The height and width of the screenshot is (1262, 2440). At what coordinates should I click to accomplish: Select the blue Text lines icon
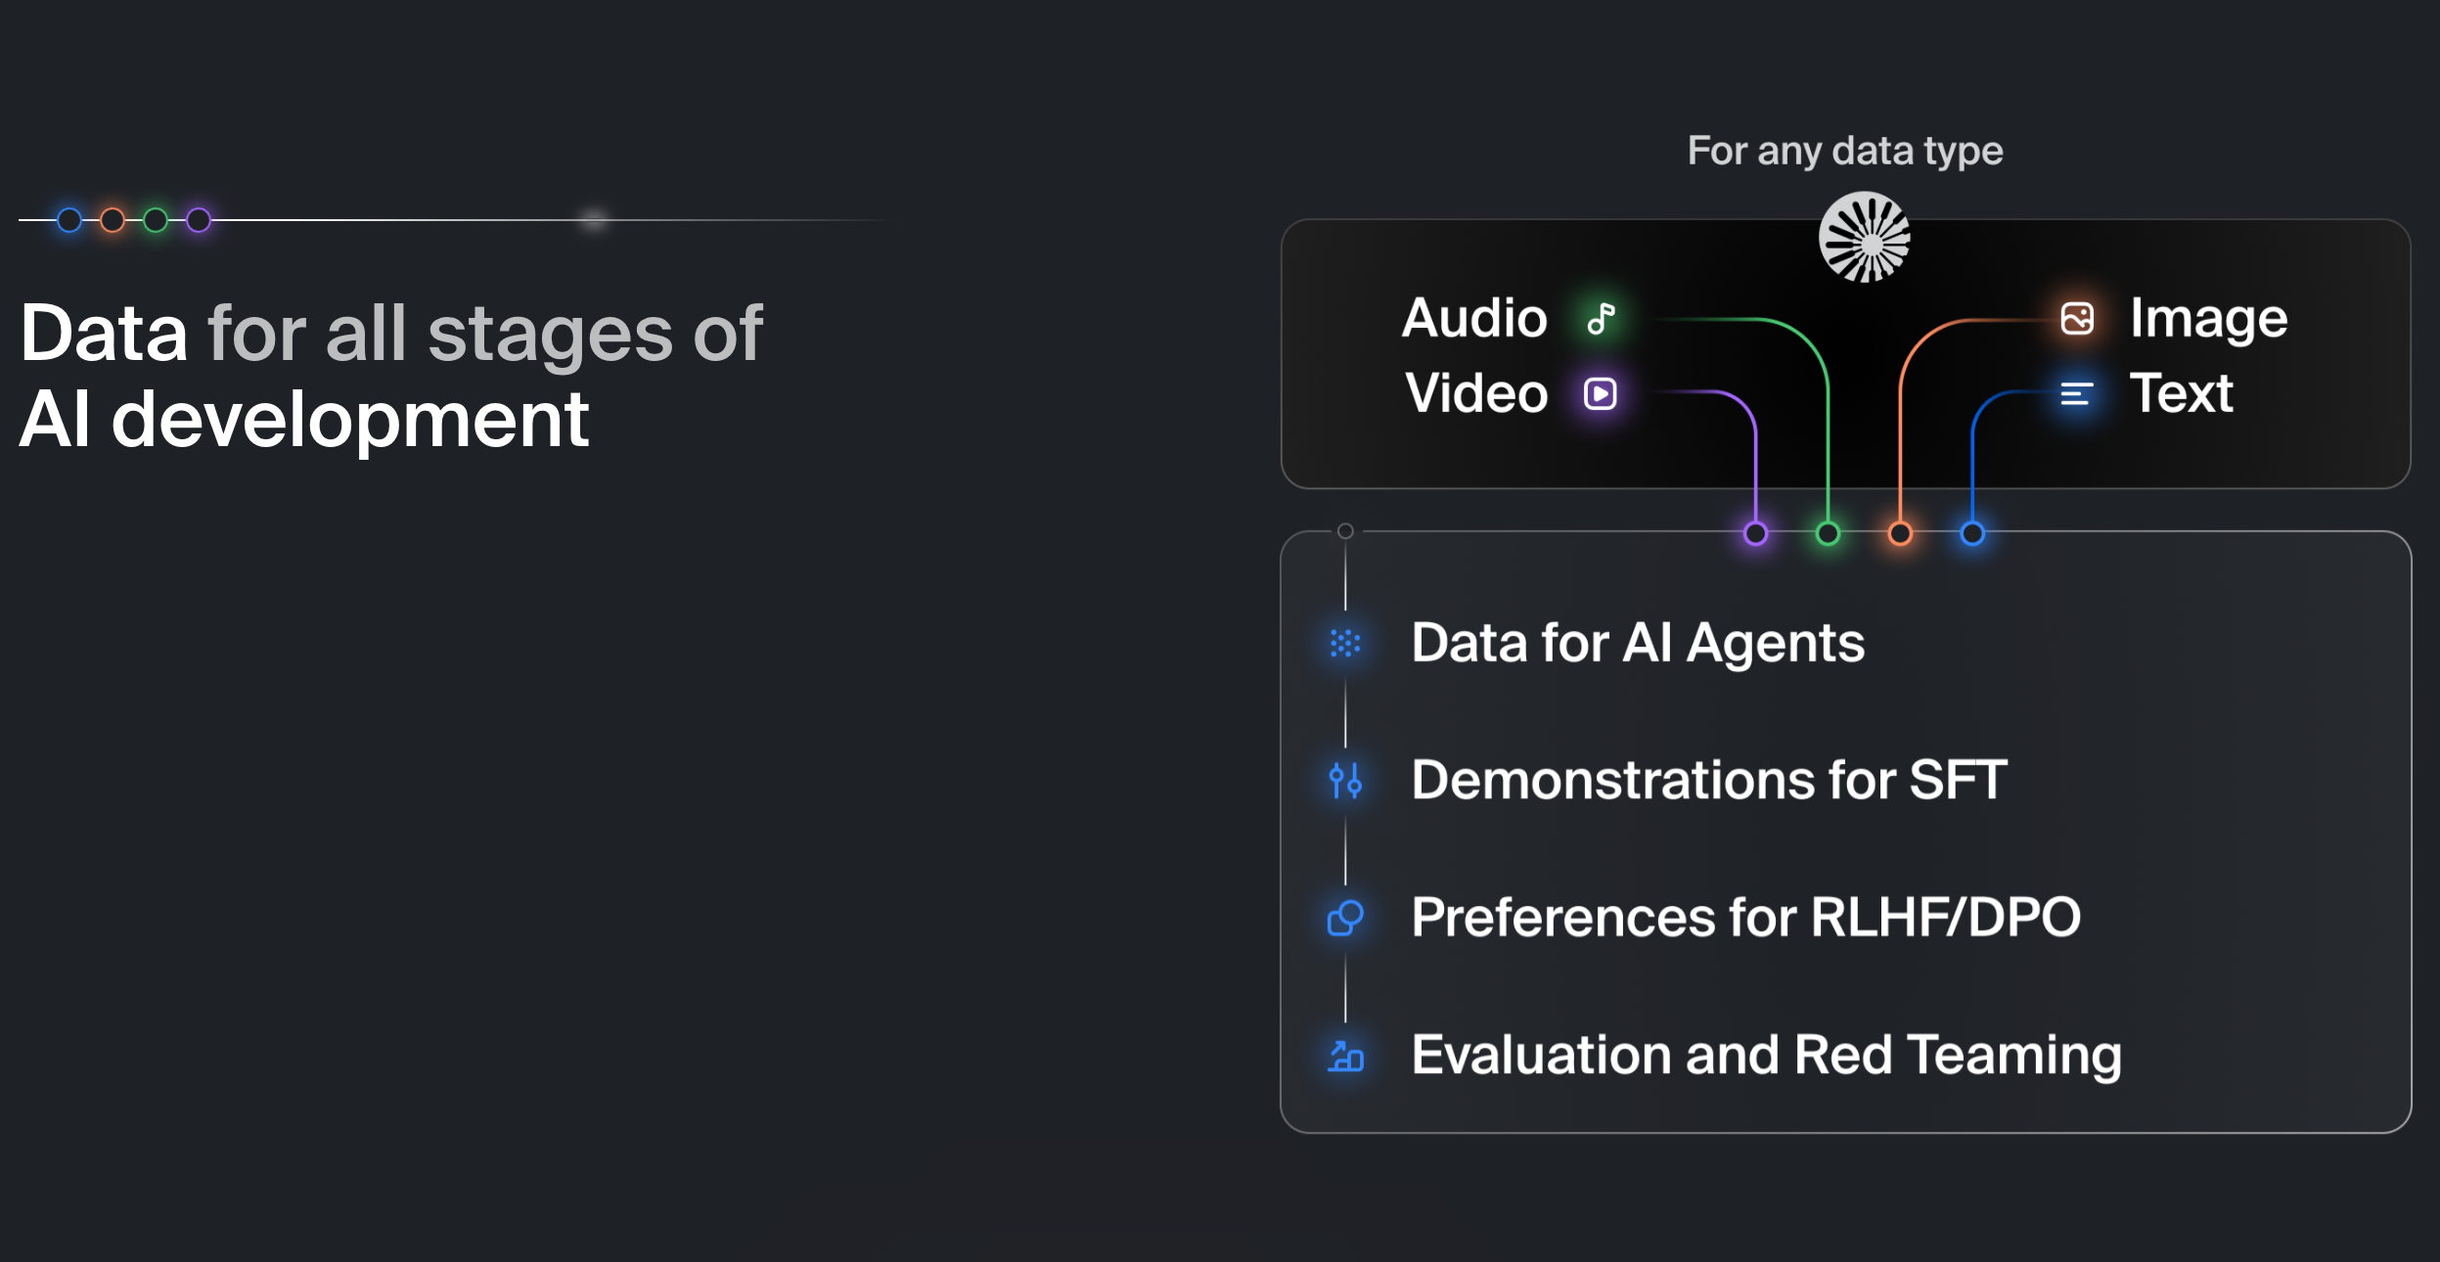coord(2076,394)
